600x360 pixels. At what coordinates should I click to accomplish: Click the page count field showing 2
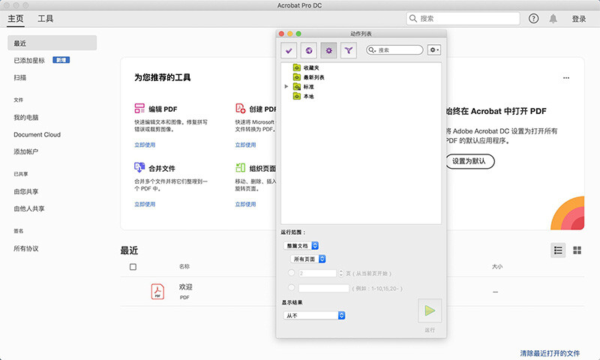pos(317,273)
